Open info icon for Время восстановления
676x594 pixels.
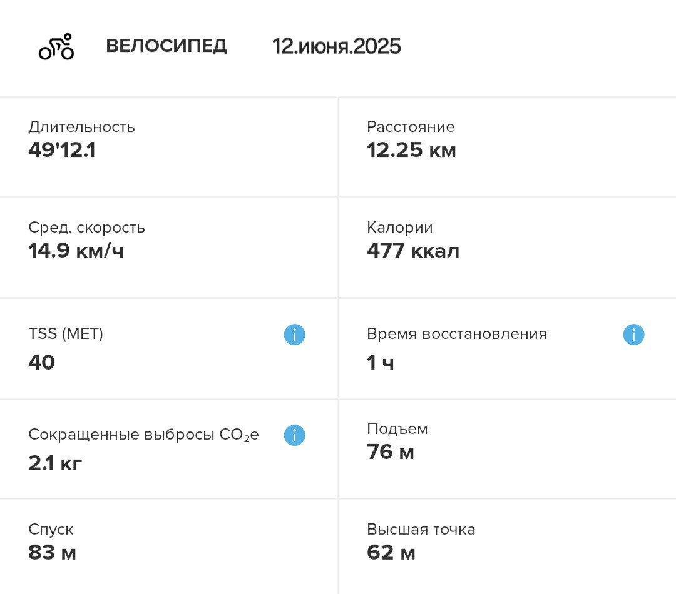[633, 335]
